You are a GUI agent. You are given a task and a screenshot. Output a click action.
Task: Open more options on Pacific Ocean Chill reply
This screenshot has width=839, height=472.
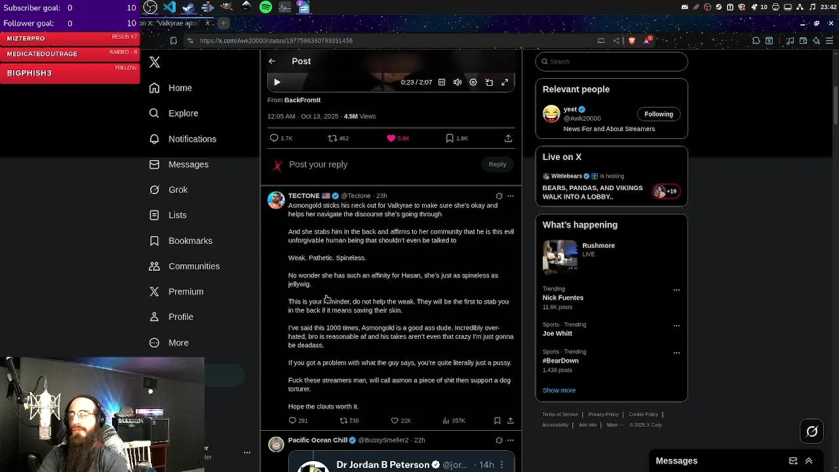coord(511,441)
